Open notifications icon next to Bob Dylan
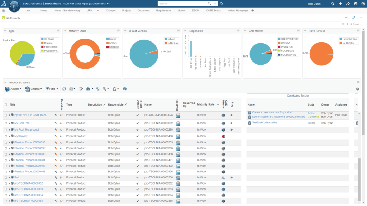 coord(333,4)
